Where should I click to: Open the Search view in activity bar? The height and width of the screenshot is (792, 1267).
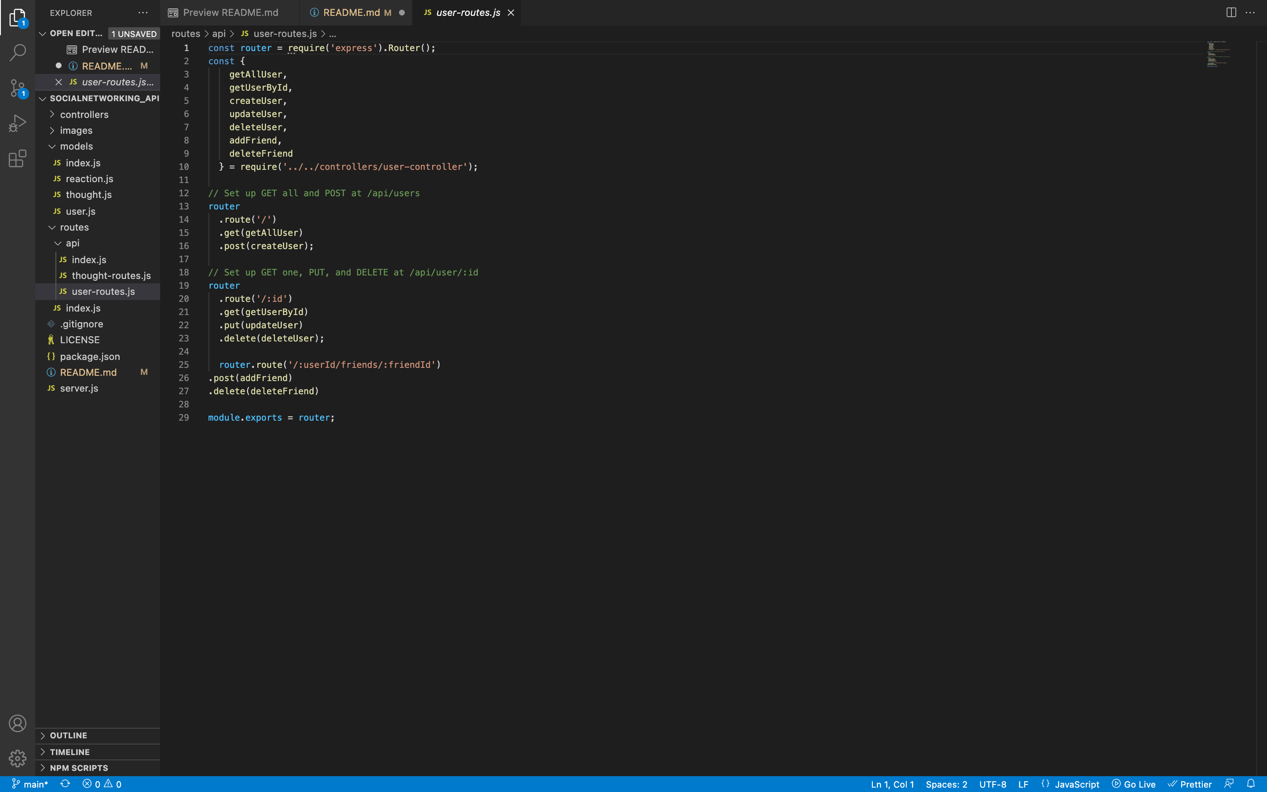[x=17, y=52]
